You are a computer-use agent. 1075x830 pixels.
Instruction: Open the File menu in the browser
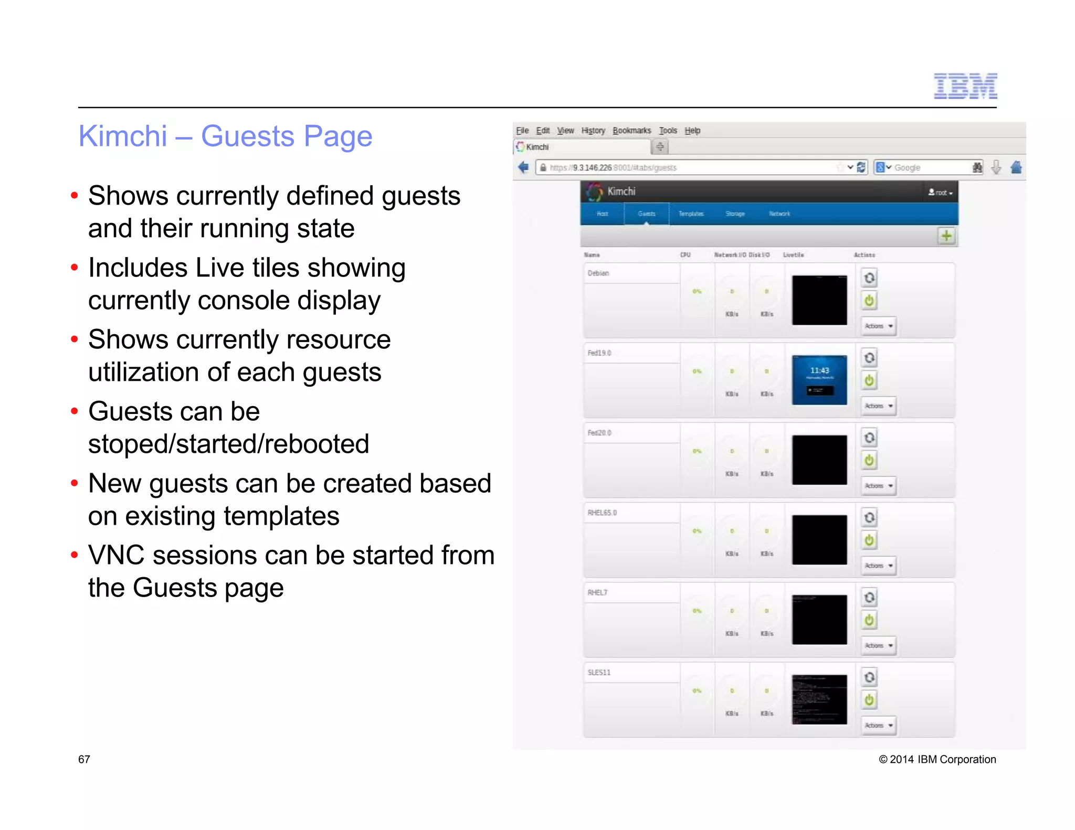pyautogui.click(x=522, y=130)
